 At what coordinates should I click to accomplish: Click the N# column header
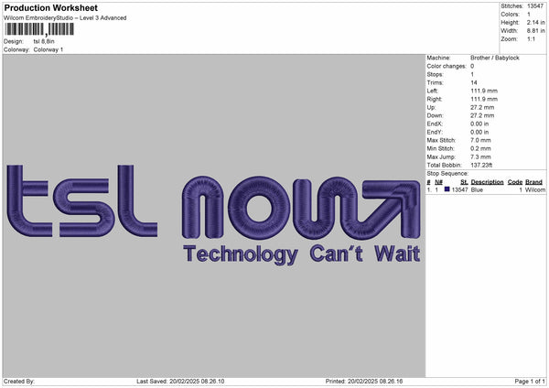pyautogui.click(x=438, y=182)
